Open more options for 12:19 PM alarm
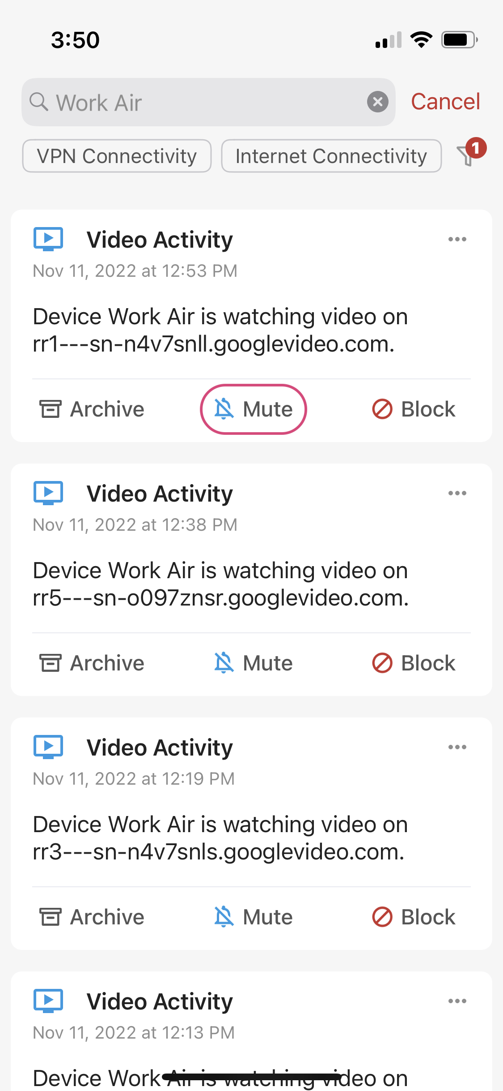The width and height of the screenshot is (503, 1091). coord(457,747)
